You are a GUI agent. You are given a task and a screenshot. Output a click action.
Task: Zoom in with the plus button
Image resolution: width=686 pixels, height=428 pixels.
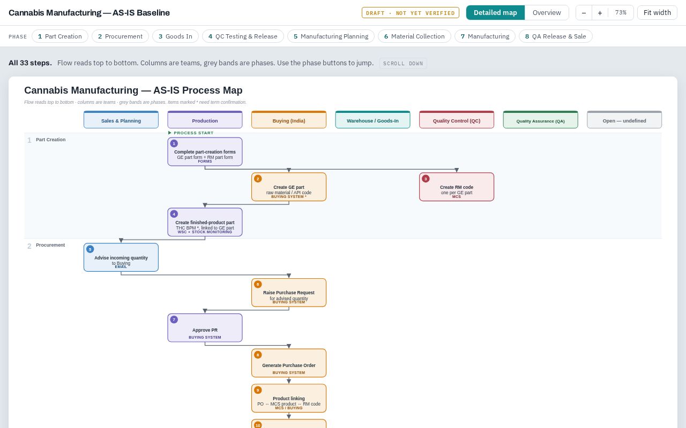click(x=600, y=13)
